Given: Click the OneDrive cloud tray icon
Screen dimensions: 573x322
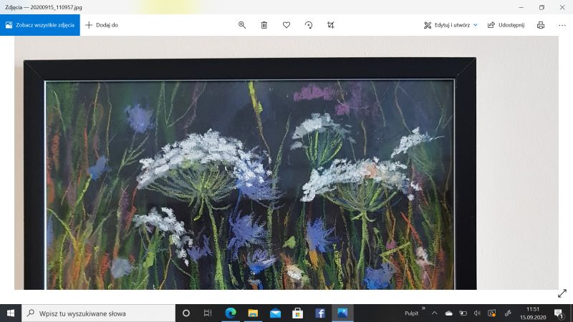Looking at the screenshot, I should click(x=449, y=313).
